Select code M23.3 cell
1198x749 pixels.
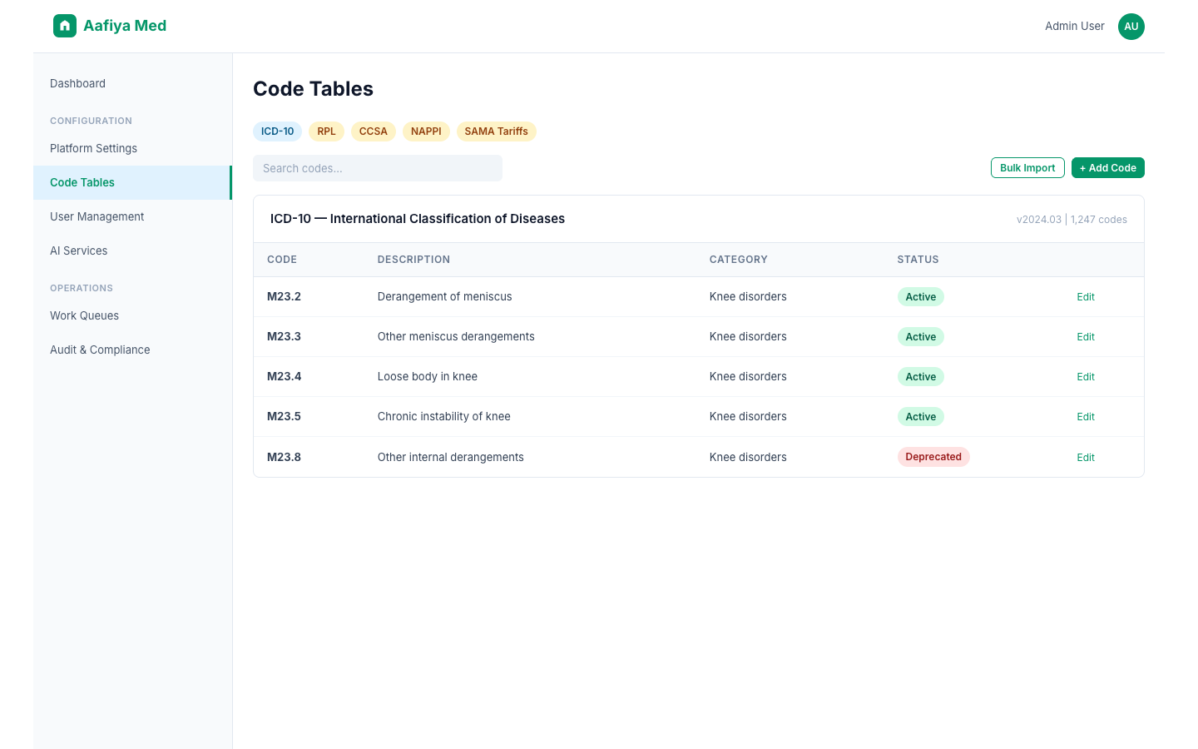(x=284, y=336)
